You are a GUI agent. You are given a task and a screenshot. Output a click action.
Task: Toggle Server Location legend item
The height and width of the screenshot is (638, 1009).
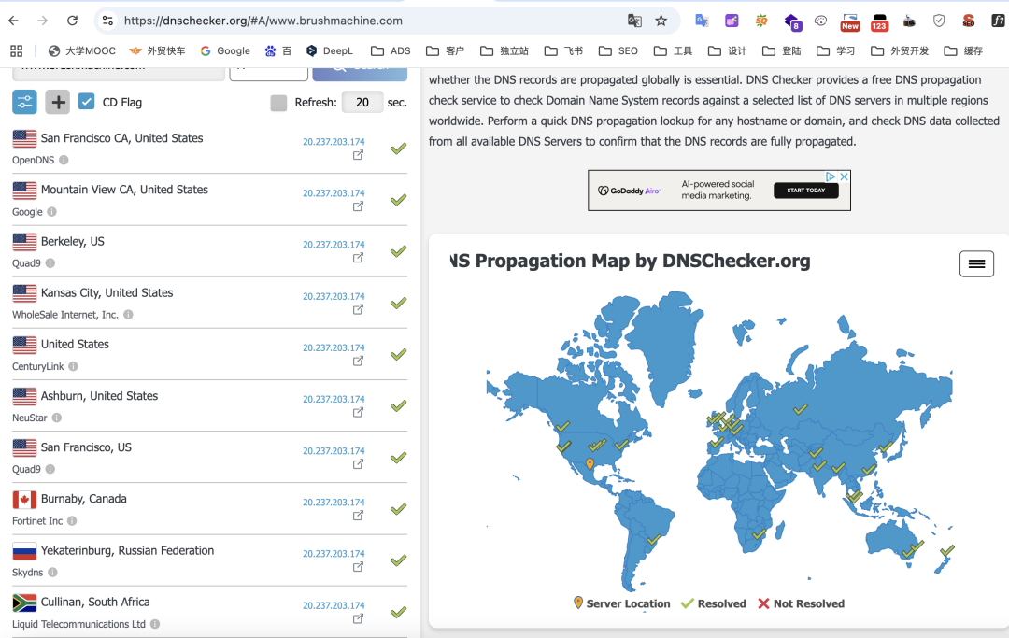(x=621, y=603)
